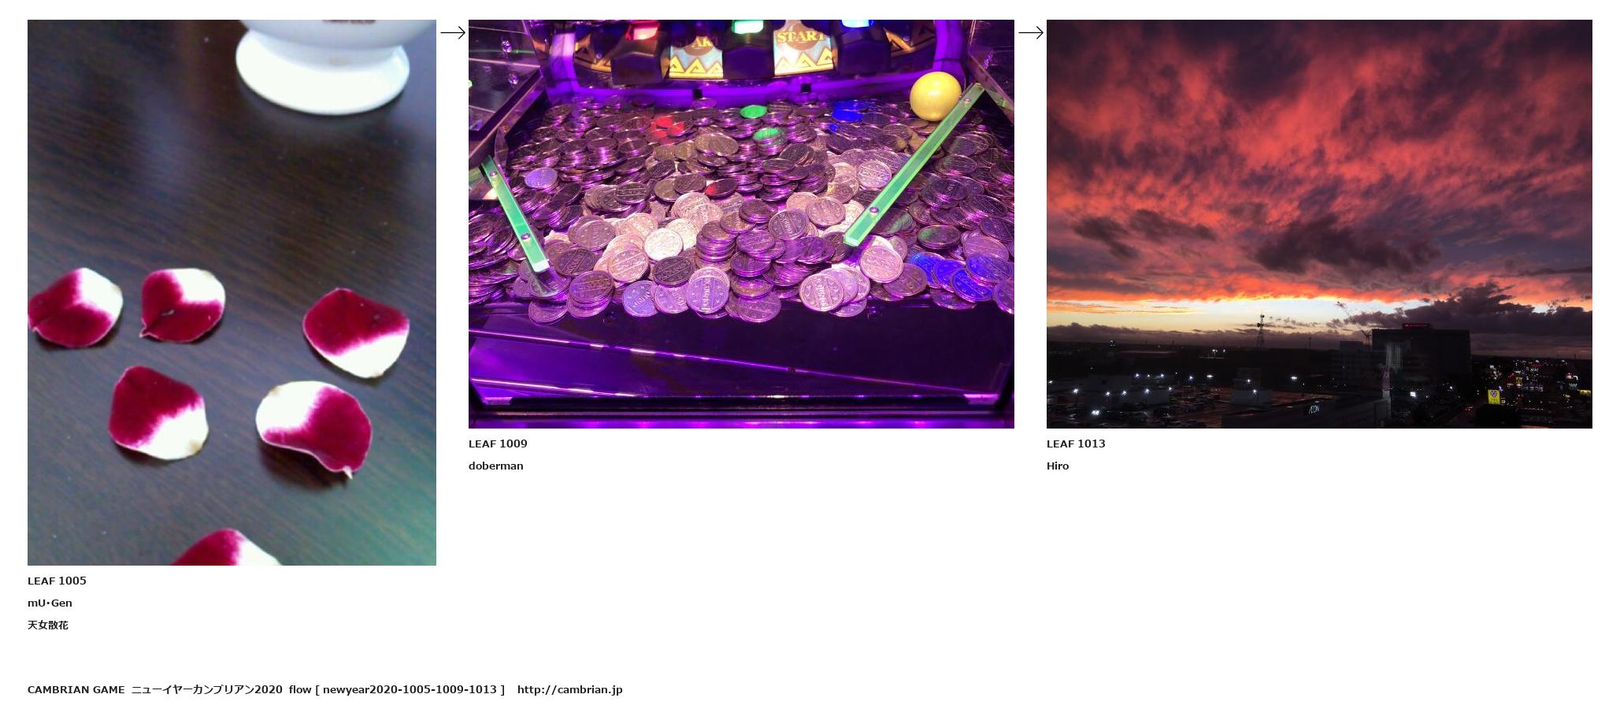Image resolution: width=1620 pixels, height=709 pixels.
Task: Click the LEAF 1013 label
Action: tap(1076, 444)
